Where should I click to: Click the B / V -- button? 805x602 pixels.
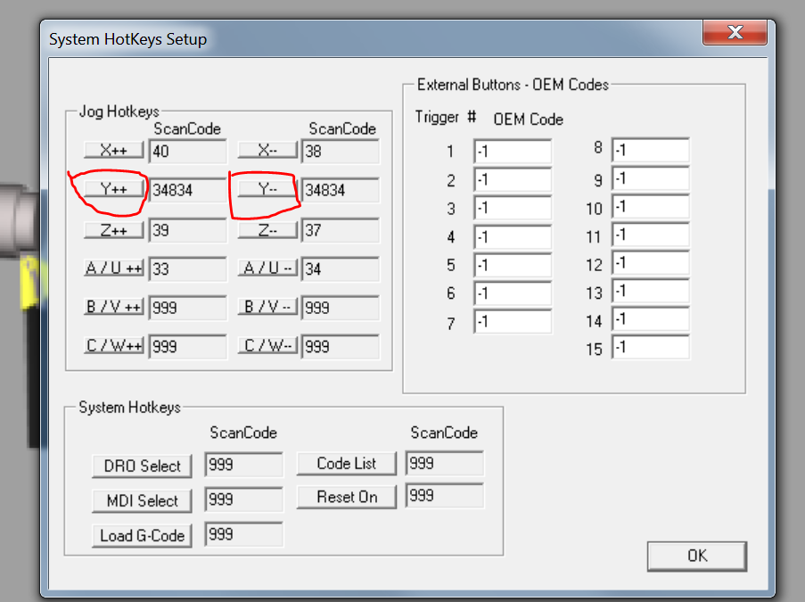coord(267,308)
